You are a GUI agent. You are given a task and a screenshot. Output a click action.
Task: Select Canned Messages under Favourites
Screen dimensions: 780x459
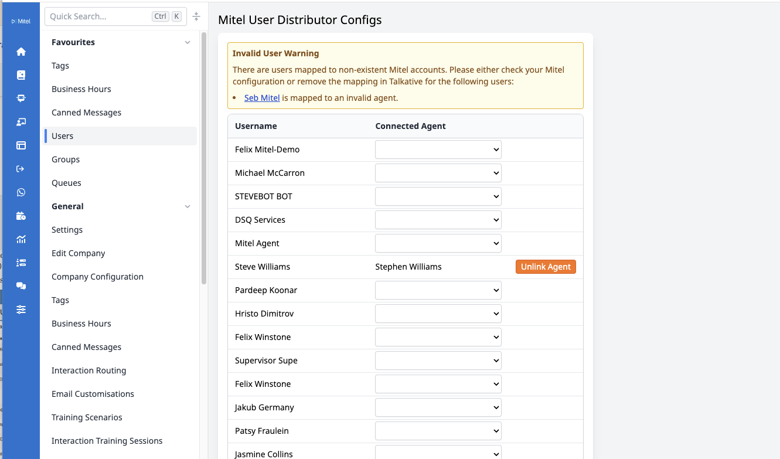pos(87,113)
